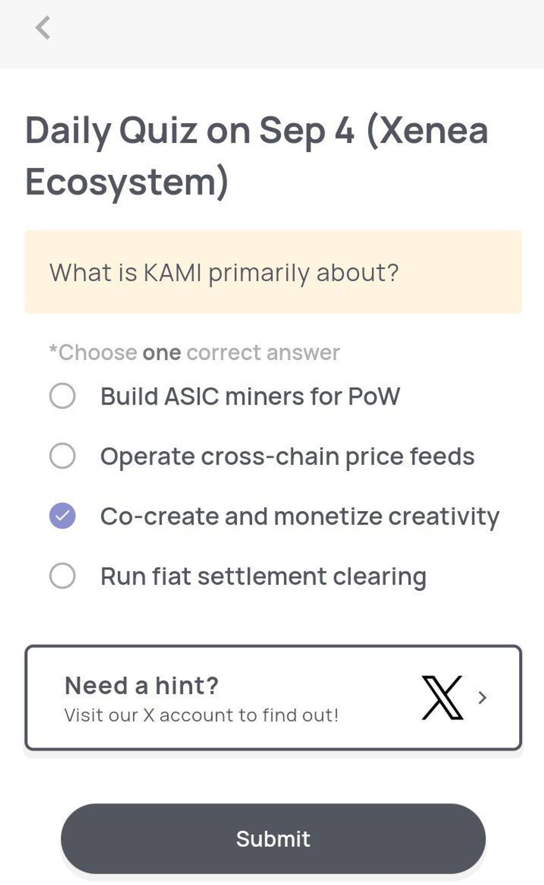
Task: Expand hint via the right chevron arrow
Action: (x=482, y=698)
